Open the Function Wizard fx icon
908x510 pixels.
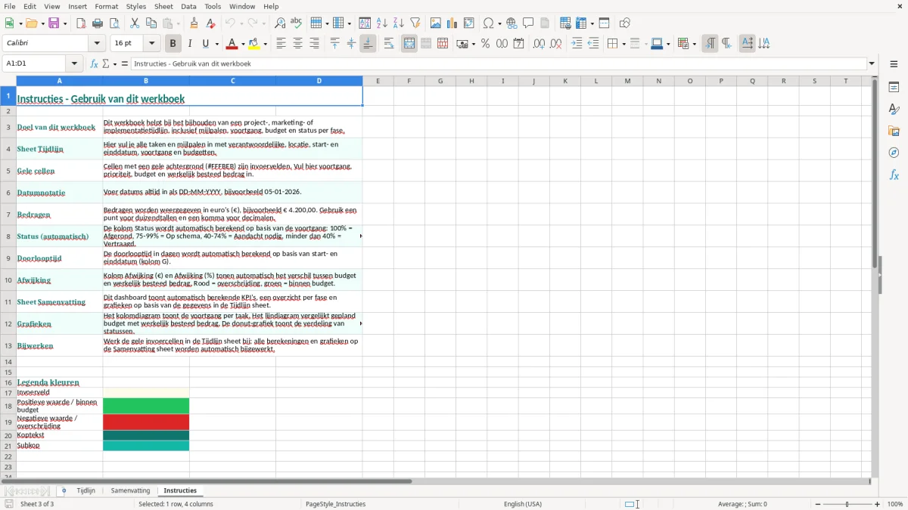(x=94, y=63)
